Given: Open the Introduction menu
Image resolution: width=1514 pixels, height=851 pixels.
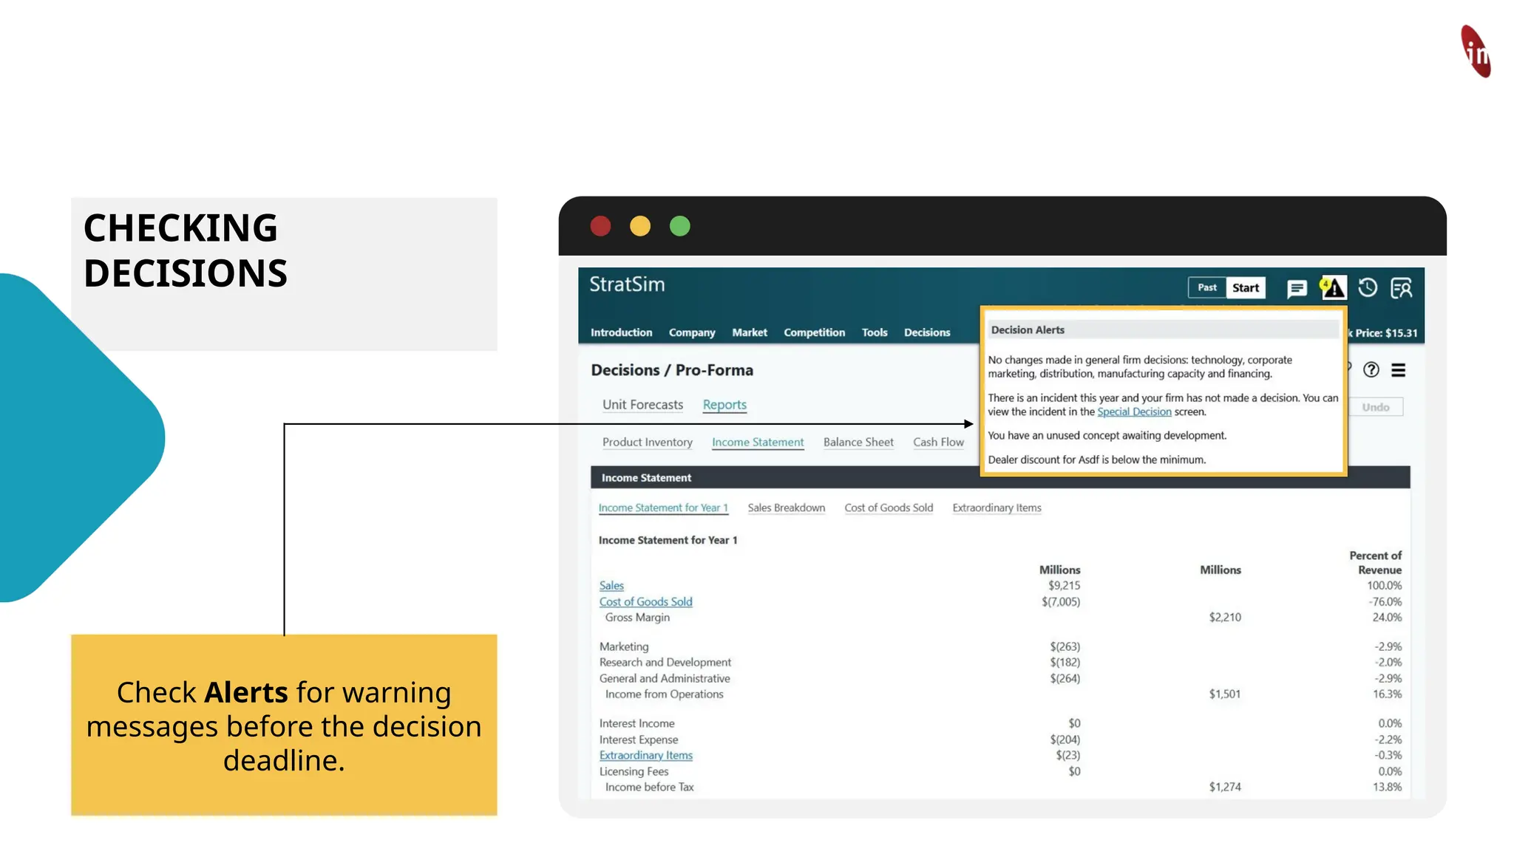Looking at the screenshot, I should (621, 332).
